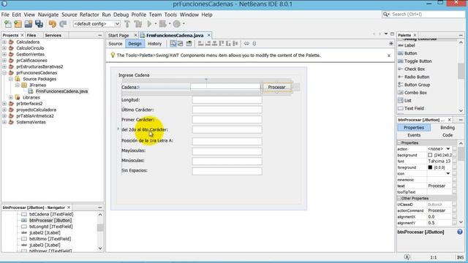Screen dimensions: 468x263
Task: Open help for btnProcesar properties
Action: (460, 232)
